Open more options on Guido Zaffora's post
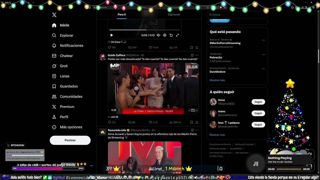 197,55
